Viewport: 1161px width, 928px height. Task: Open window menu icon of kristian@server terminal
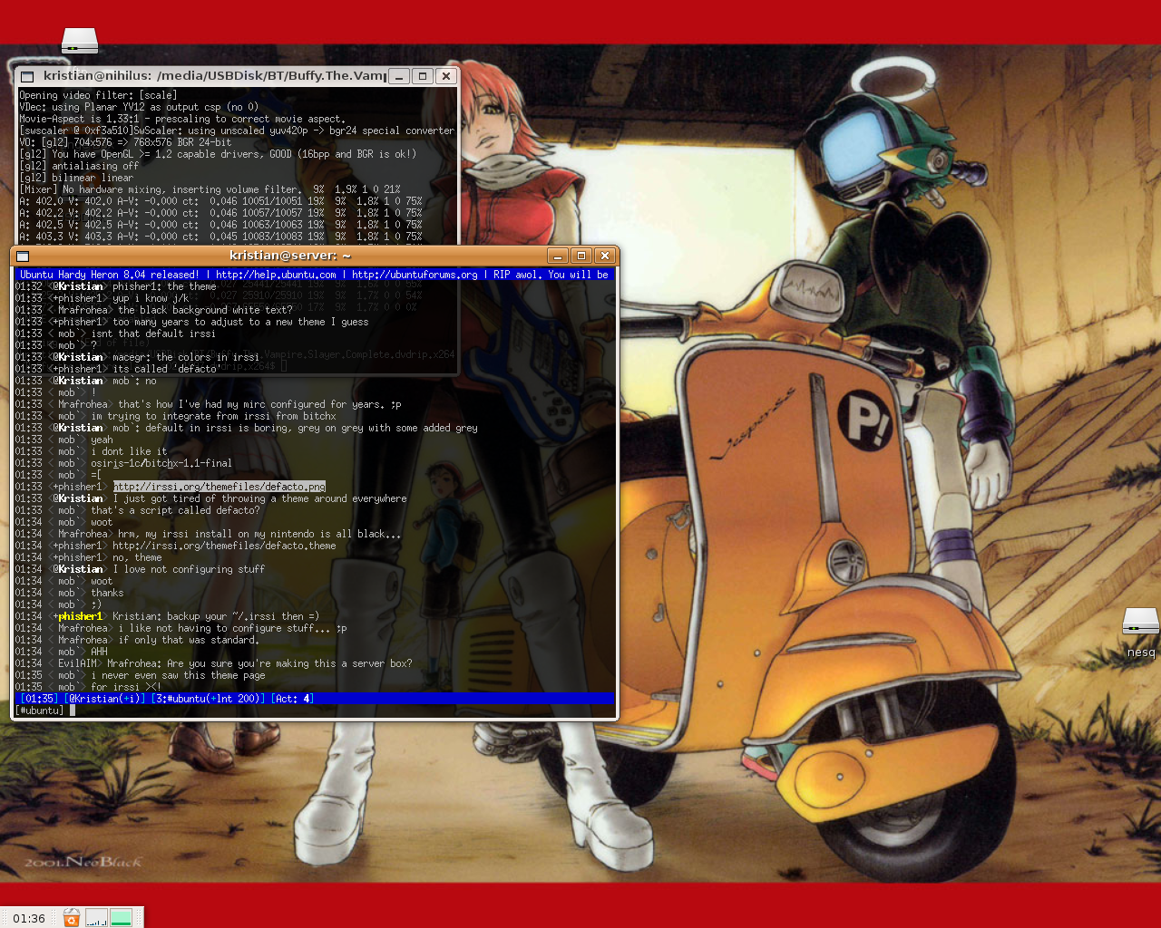pos(23,256)
